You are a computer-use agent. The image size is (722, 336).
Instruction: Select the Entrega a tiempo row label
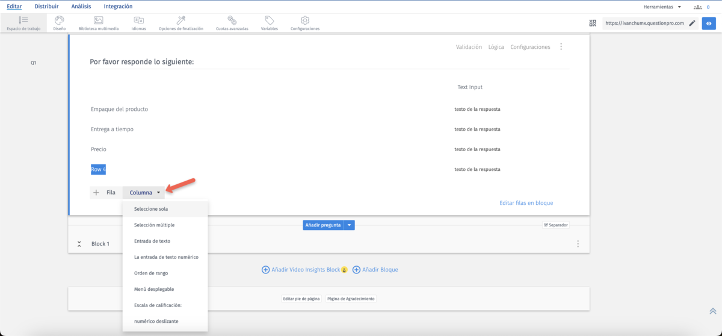[112, 129]
